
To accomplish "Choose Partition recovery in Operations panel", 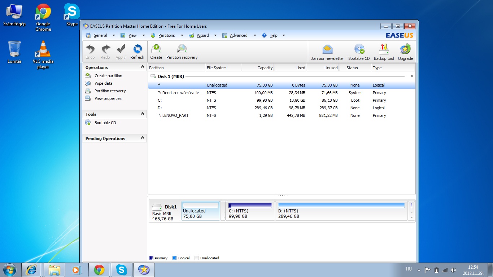I will pos(110,91).
